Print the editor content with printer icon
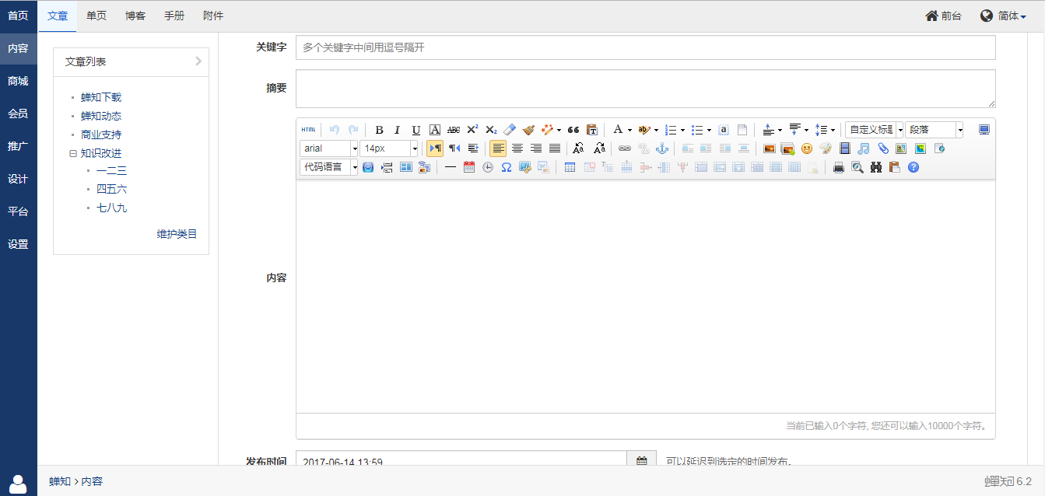The image size is (1045, 496). click(839, 167)
